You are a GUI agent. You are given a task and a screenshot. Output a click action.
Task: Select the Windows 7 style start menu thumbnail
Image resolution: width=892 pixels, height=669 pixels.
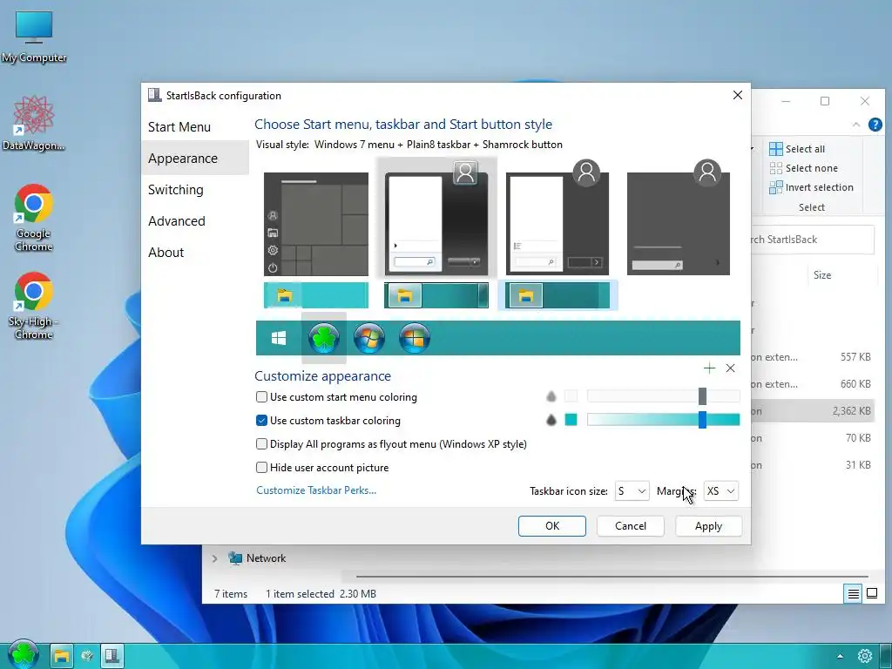436,219
